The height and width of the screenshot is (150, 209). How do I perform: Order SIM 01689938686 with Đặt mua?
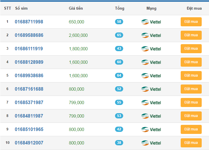pos(191,75)
